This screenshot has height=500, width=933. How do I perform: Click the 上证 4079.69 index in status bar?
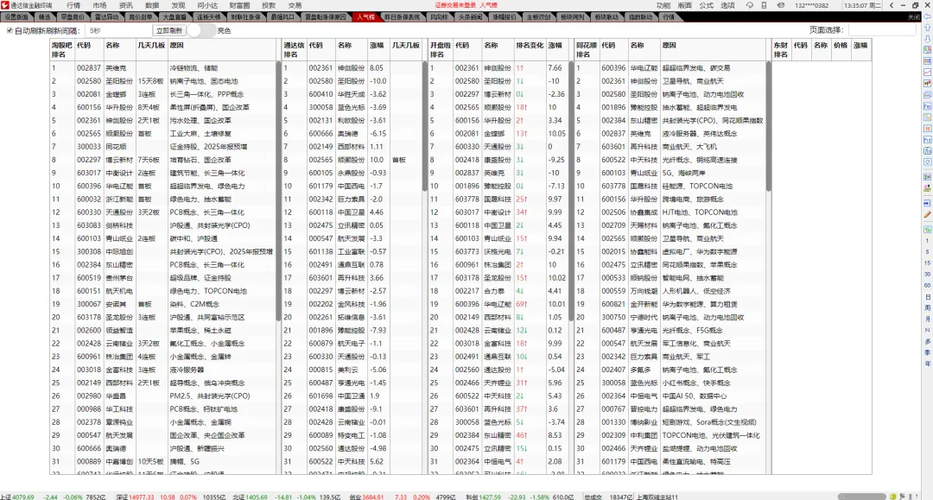point(17,497)
